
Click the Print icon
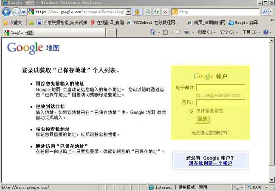coord(186,32)
